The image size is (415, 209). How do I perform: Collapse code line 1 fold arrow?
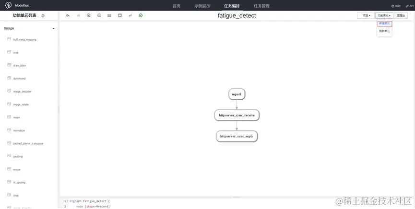pos(67,201)
